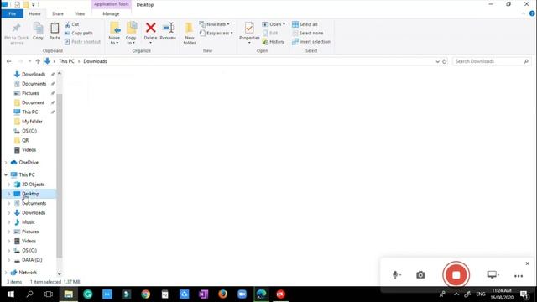
Task: Refresh the Downloads folder
Action: coord(444,61)
